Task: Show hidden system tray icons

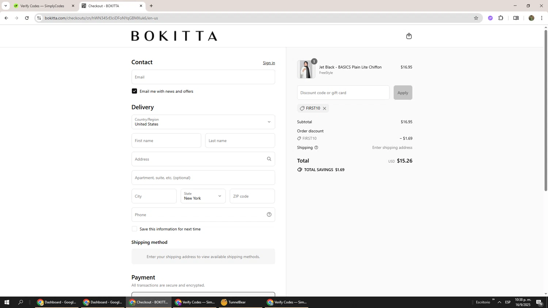Action: click(x=499, y=302)
